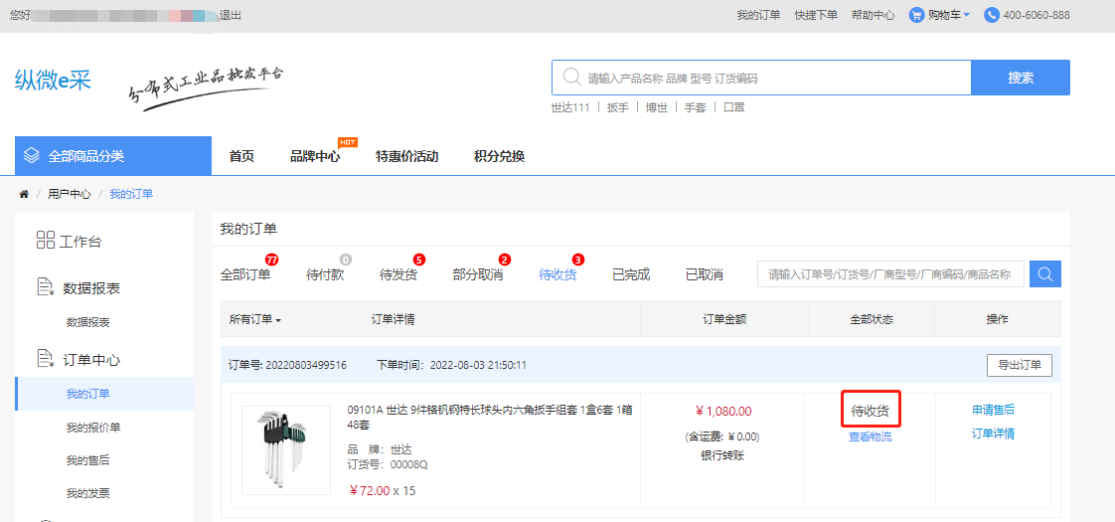Click the phone hotline icon
1115x522 pixels.
991,16
